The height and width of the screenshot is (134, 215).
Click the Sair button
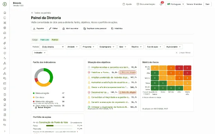click(x=207, y=4)
